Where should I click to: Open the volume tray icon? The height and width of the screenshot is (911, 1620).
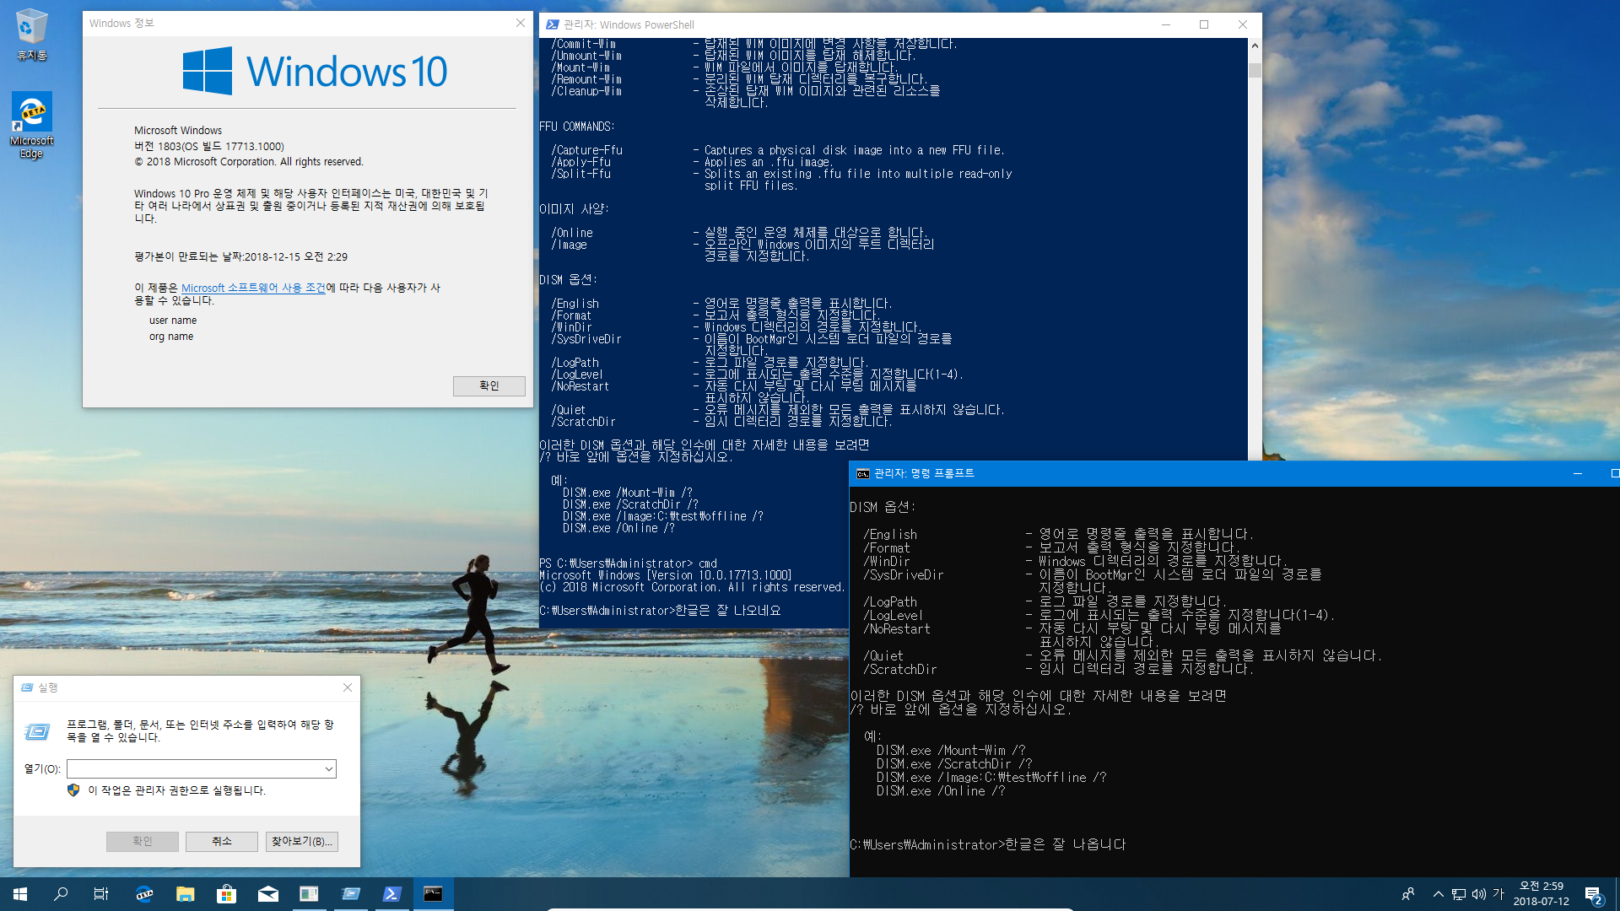1479,894
